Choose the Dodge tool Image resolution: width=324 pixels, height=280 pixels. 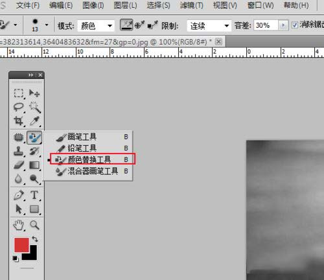pyautogui.click(x=34, y=179)
